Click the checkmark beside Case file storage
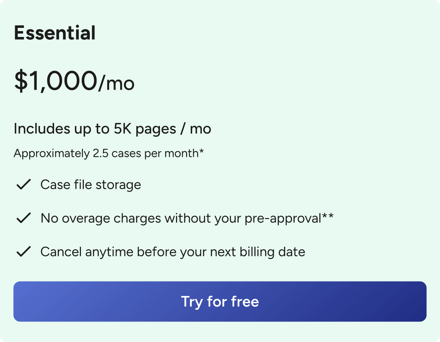This screenshot has height=342, width=440. click(x=24, y=184)
